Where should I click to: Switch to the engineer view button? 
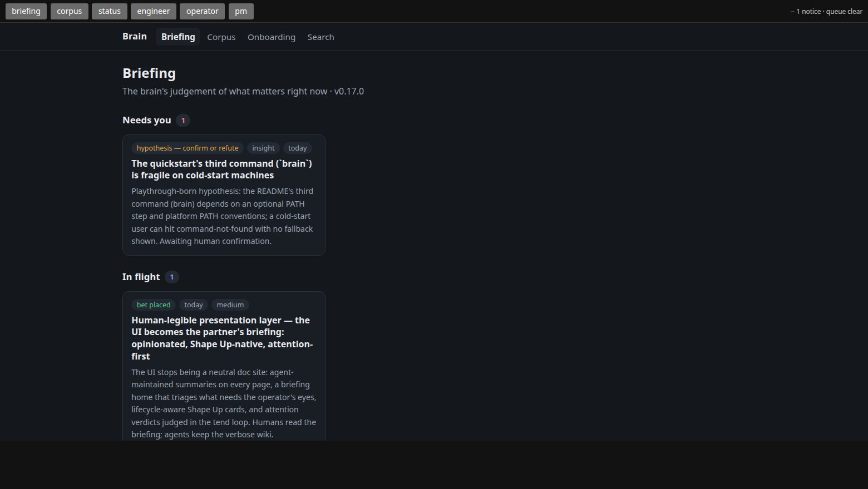click(154, 11)
